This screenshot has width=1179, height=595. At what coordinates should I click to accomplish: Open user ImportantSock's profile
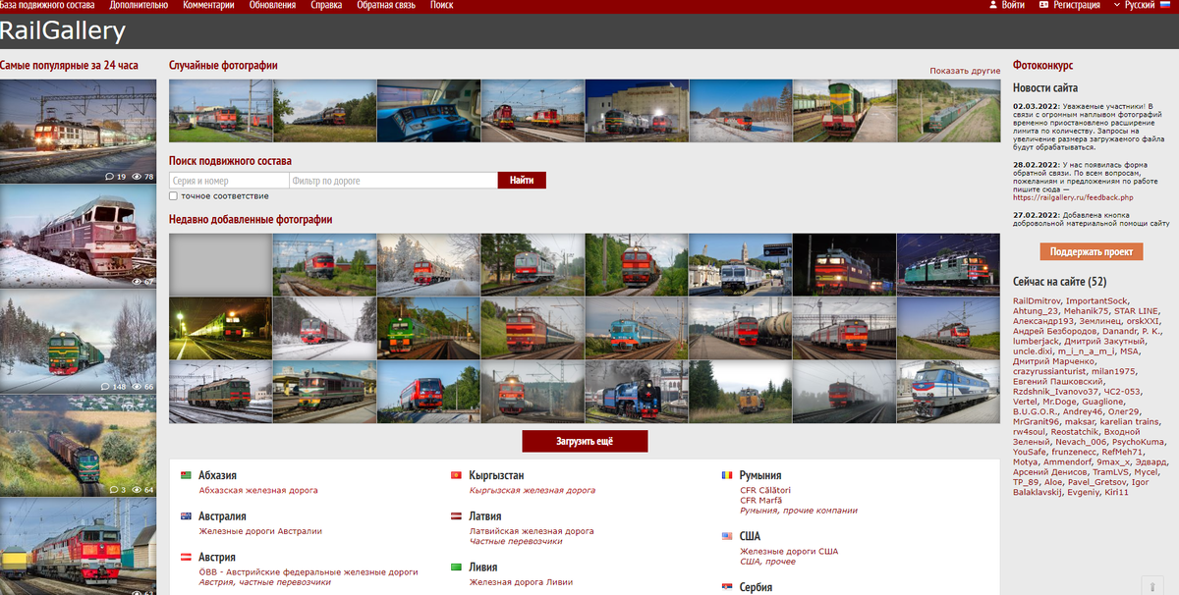tap(1097, 300)
